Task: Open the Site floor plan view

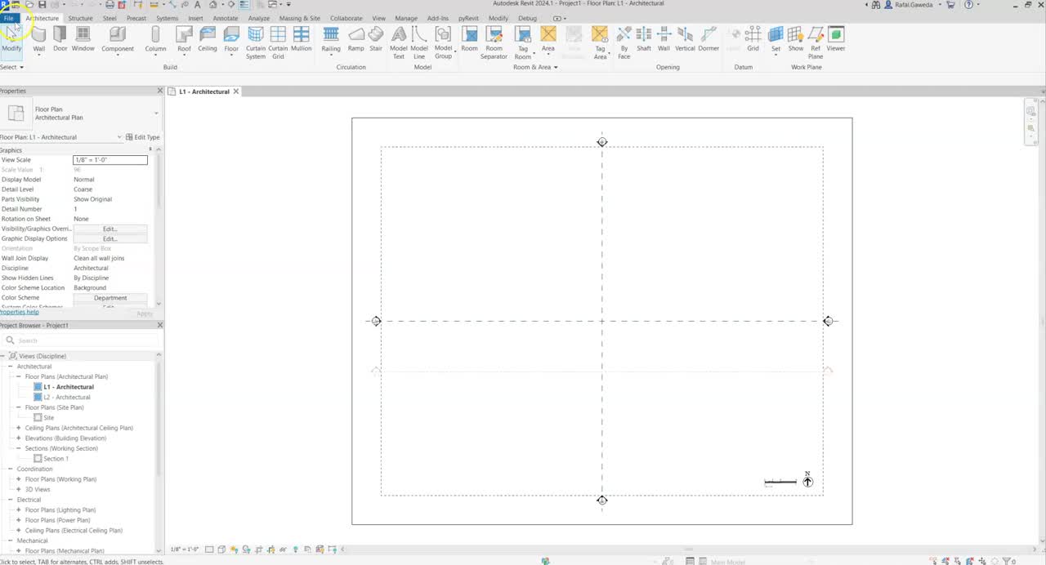Action: point(49,417)
